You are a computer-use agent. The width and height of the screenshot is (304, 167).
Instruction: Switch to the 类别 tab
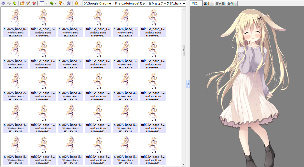232,4
